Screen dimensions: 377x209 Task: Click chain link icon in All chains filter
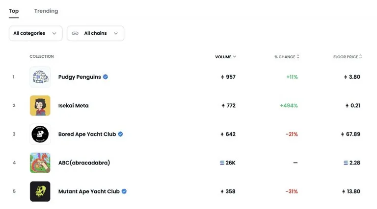coord(75,33)
